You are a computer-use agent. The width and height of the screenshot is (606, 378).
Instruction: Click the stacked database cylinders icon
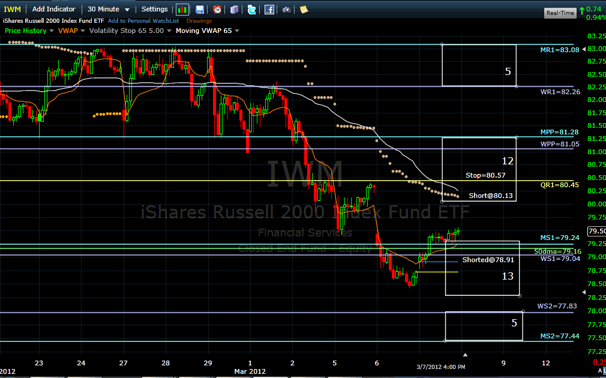[x=234, y=10]
